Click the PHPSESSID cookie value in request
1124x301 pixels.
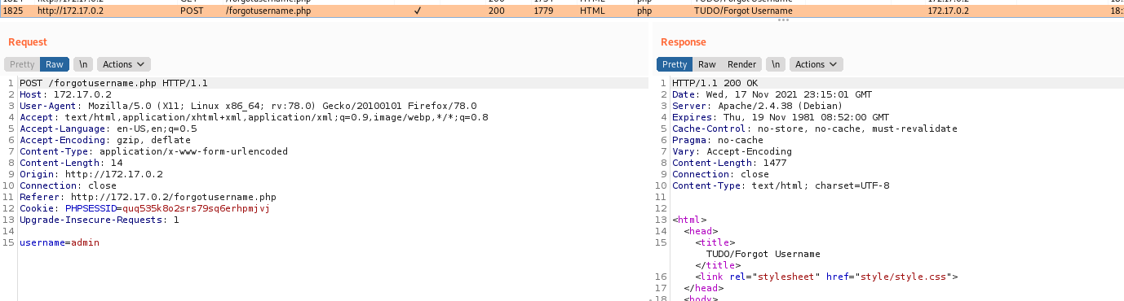[x=196, y=208]
